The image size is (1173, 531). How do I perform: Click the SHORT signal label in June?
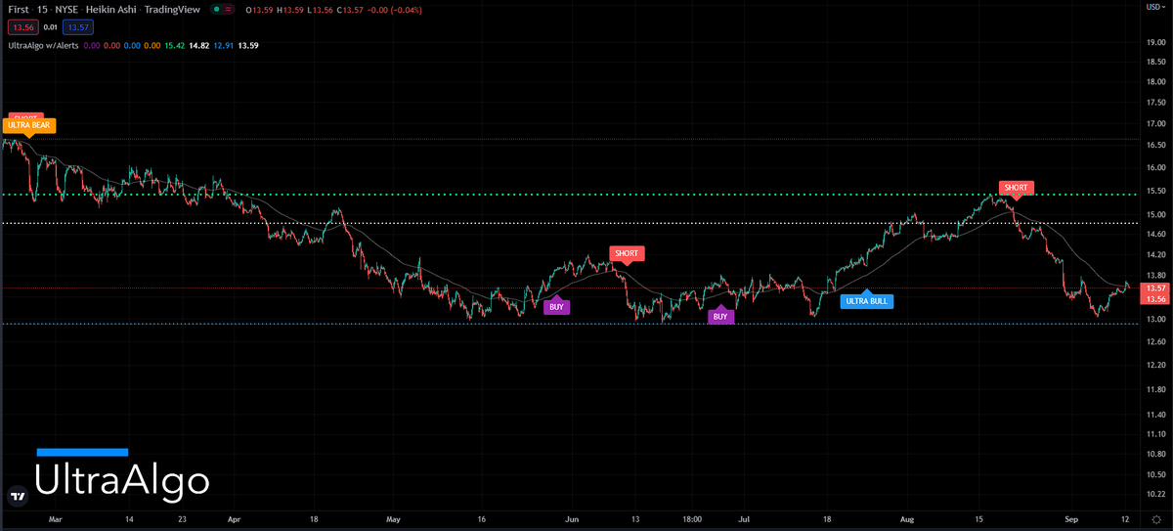tap(626, 253)
